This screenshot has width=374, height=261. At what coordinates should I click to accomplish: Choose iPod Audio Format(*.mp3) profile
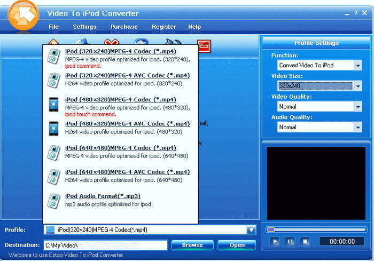pos(103,196)
